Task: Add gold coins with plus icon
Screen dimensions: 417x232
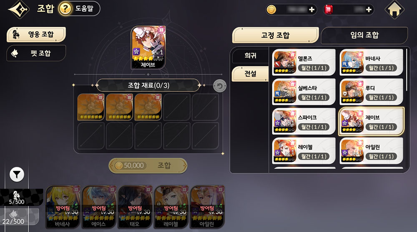Action: (x=311, y=10)
